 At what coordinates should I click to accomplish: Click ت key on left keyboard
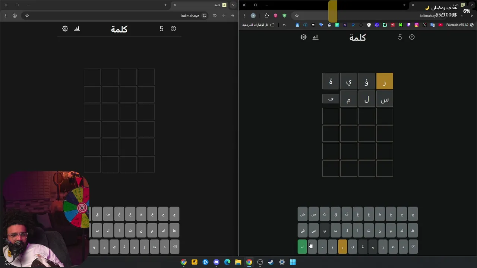pyautogui.click(x=130, y=231)
